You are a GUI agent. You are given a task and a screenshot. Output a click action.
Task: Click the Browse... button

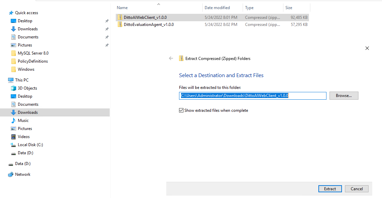coord(344,96)
